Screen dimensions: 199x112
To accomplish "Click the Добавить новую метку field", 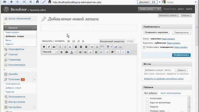I will click(160, 70).
